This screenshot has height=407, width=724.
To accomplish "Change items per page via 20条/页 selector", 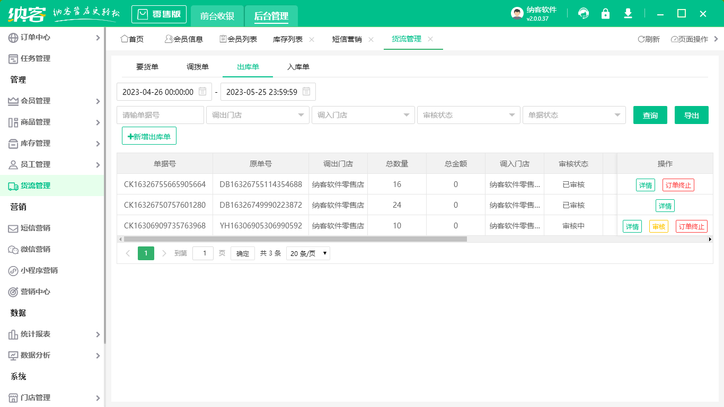I will click(x=307, y=253).
